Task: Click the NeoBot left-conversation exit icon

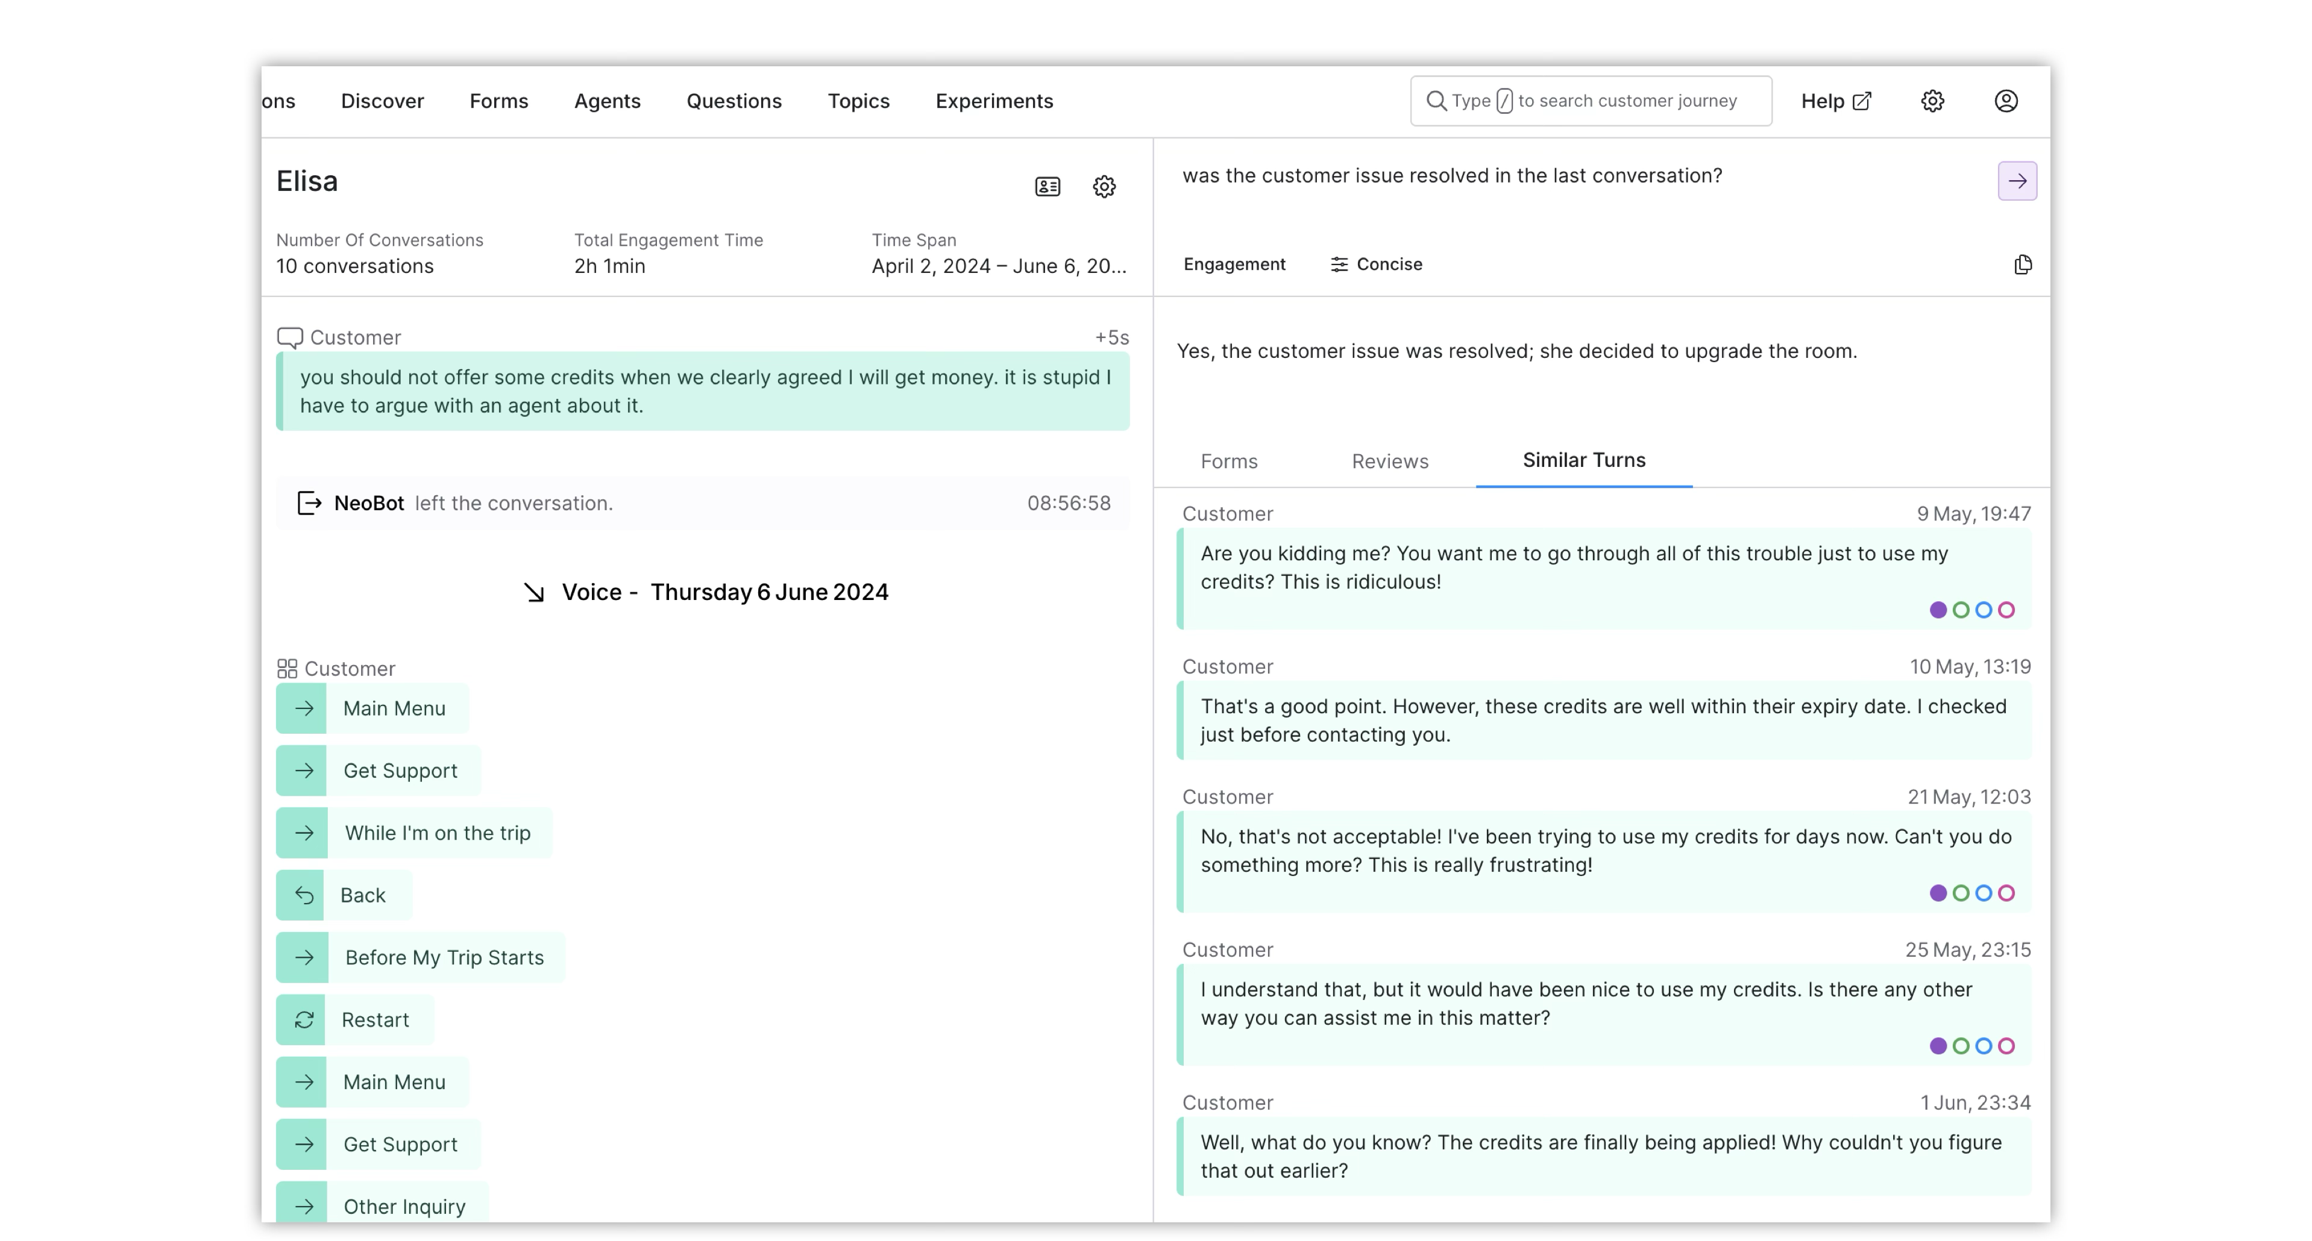Action: (309, 504)
